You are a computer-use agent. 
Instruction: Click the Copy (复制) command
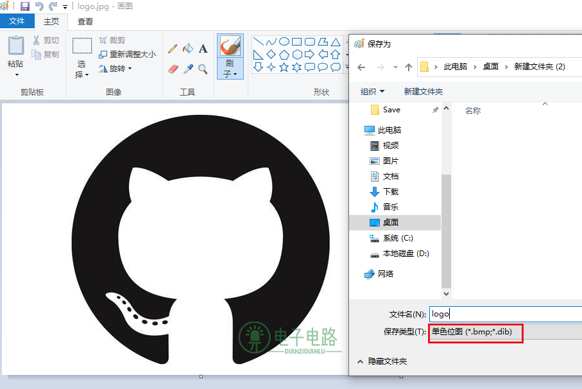click(x=46, y=54)
